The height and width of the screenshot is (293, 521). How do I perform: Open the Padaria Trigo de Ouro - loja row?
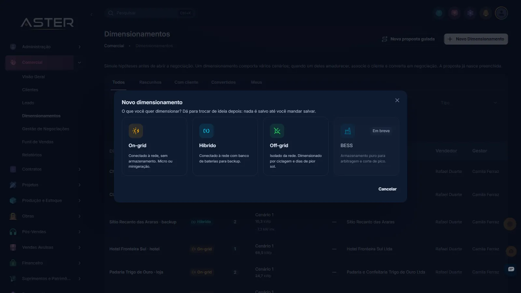[306, 272]
